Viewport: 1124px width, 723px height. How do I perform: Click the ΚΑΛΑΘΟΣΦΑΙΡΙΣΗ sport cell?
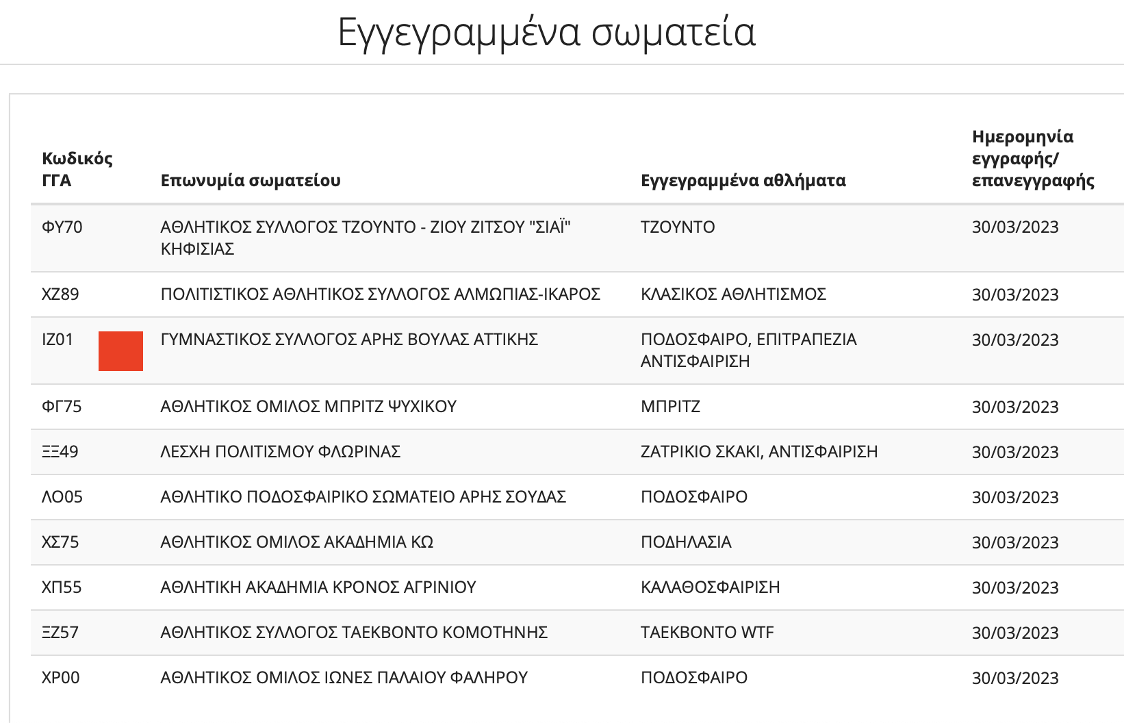click(x=710, y=587)
